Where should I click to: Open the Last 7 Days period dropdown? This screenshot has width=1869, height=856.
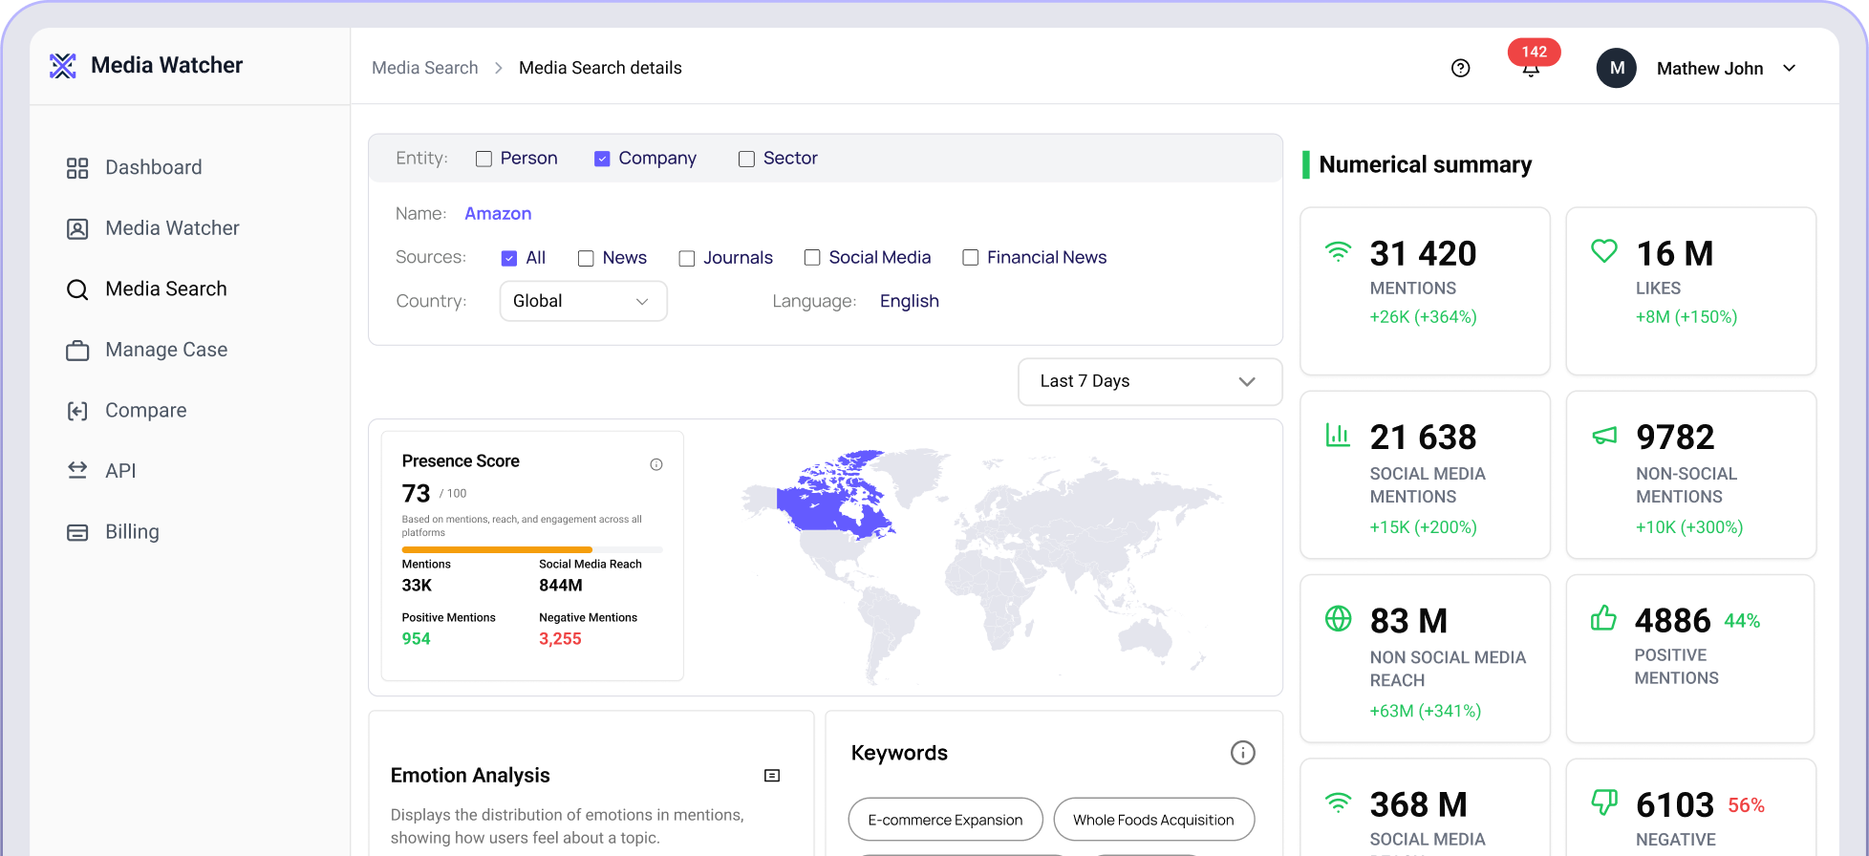pyautogui.click(x=1149, y=381)
